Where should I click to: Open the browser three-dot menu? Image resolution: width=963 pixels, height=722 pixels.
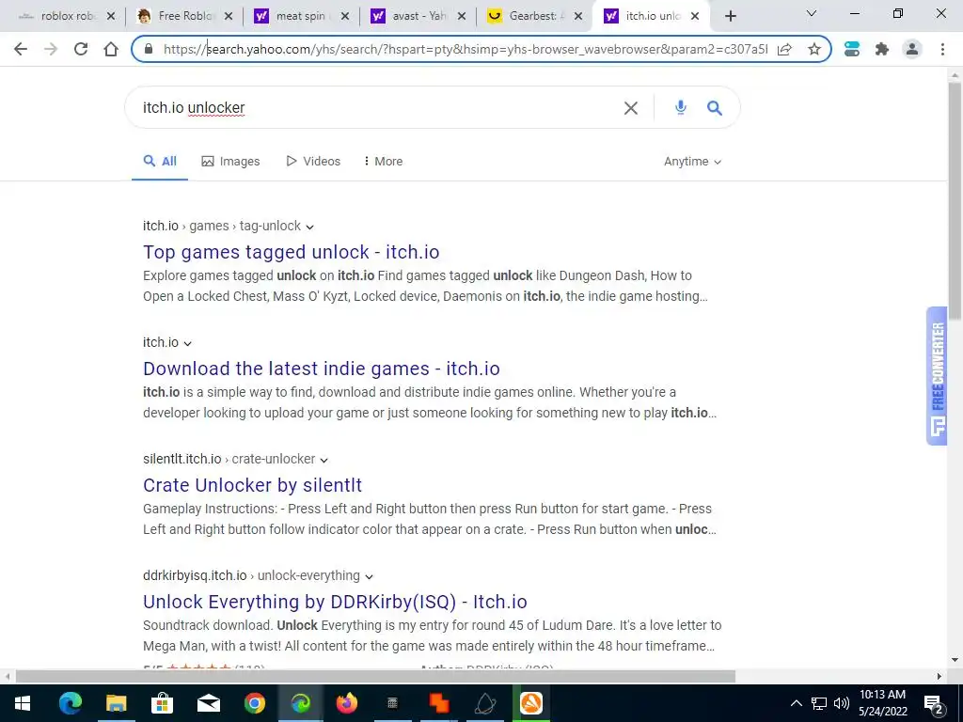click(942, 49)
